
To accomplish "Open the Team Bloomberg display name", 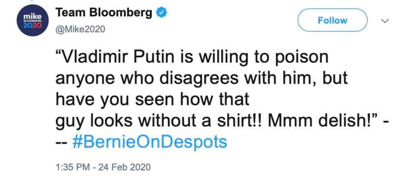I will point(104,13).
